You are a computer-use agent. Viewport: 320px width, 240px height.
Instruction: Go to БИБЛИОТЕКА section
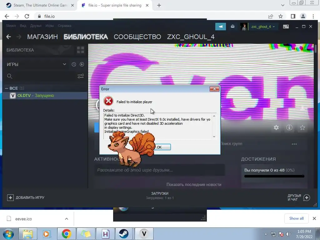pos(86,37)
